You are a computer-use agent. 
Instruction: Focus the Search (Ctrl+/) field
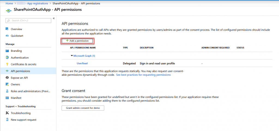tap(28, 21)
